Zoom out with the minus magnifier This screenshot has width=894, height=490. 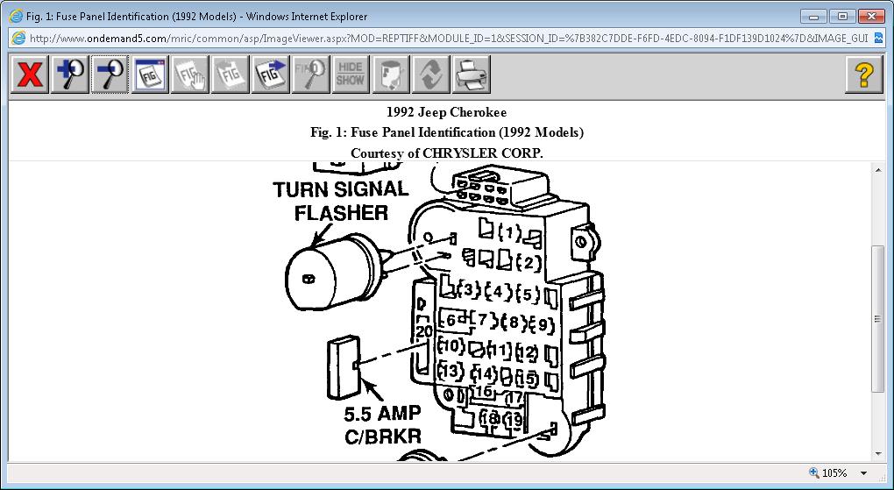(110, 75)
